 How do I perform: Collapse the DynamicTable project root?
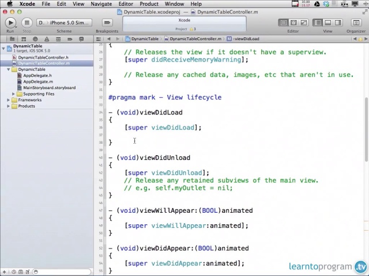click(x=3, y=48)
